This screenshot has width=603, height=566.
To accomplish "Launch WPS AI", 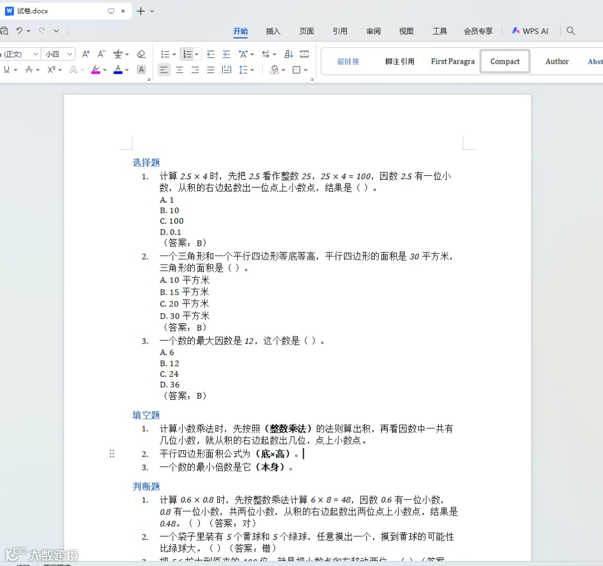I will coord(530,31).
